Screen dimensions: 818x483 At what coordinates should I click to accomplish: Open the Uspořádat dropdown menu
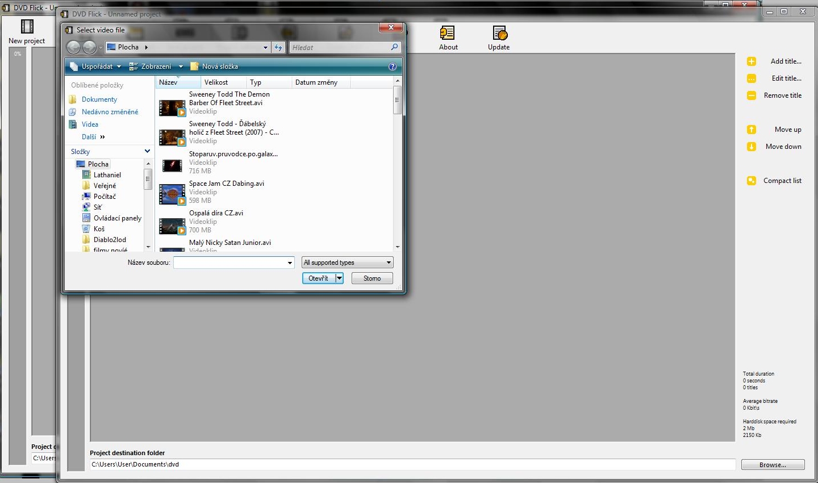[95, 66]
